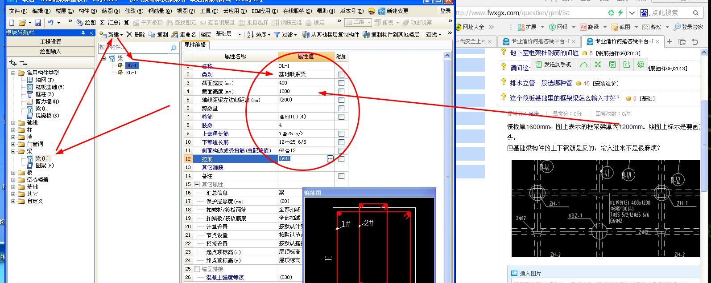
Task: Click the browser search magnifier icon
Action: pyautogui.click(x=696, y=13)
